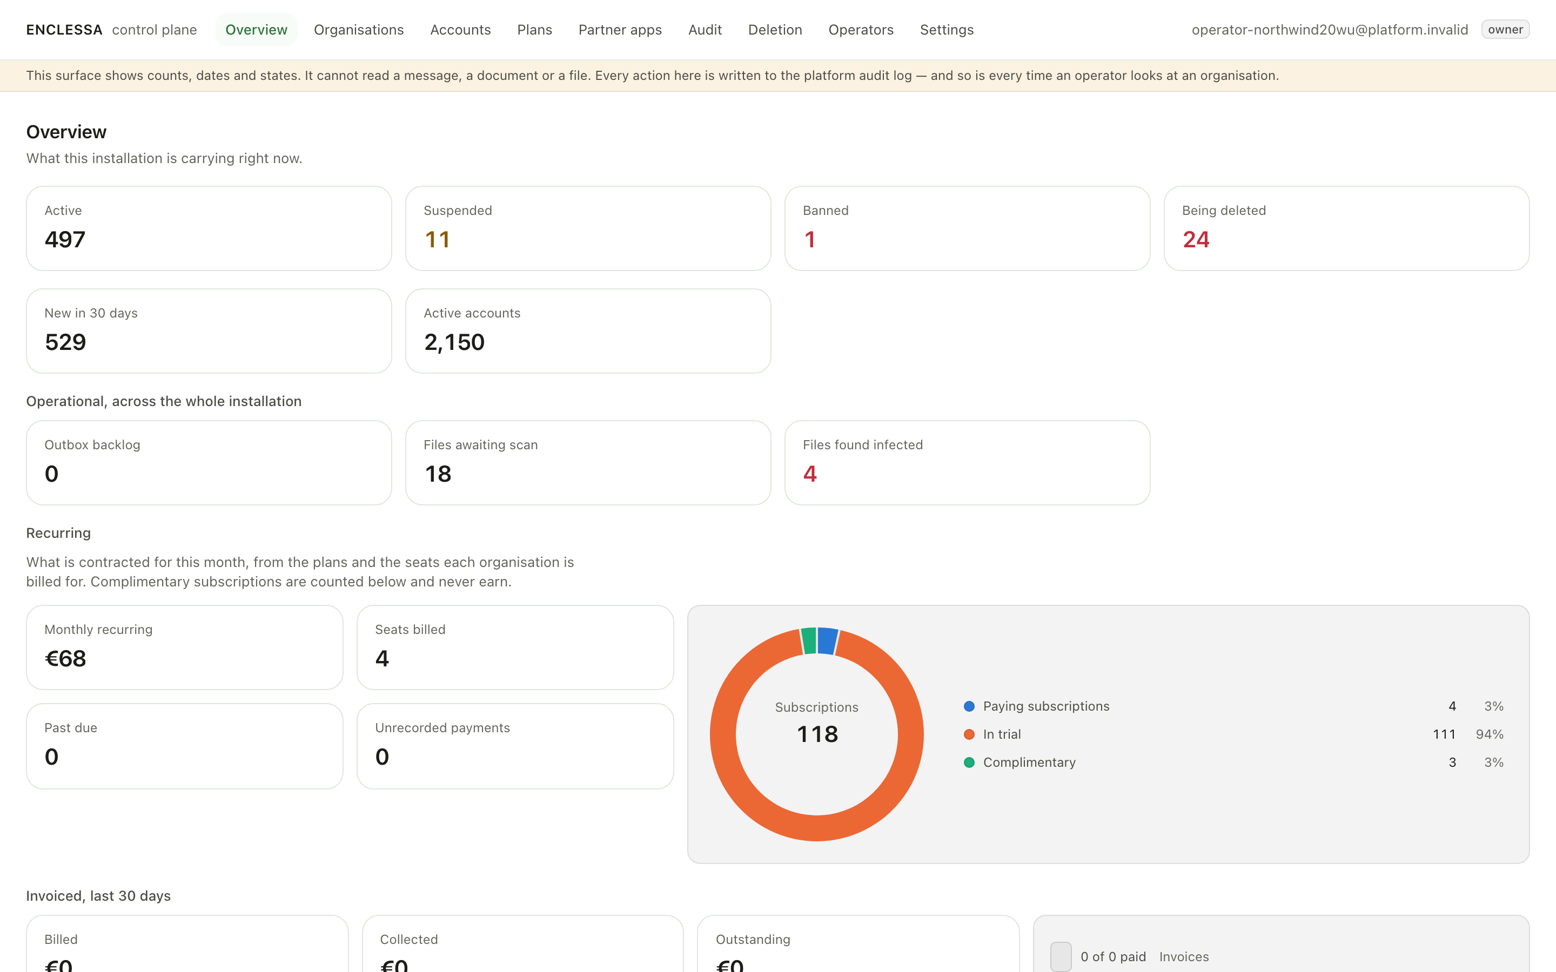
Task: Open the Unrecorded payments card
Action: coord(515,746)
